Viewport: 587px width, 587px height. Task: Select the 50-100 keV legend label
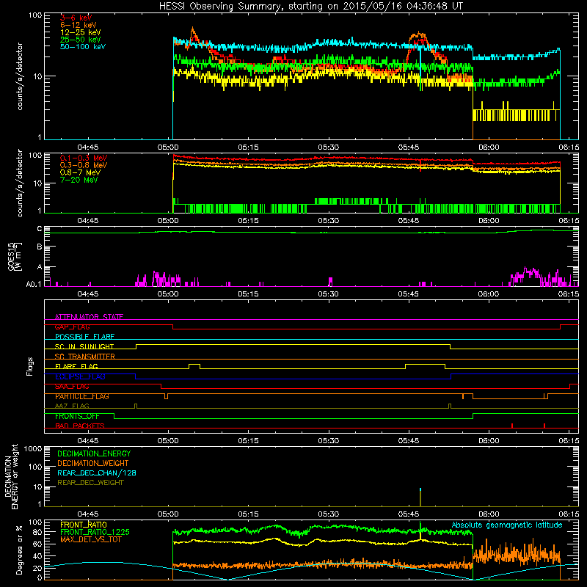83,47
